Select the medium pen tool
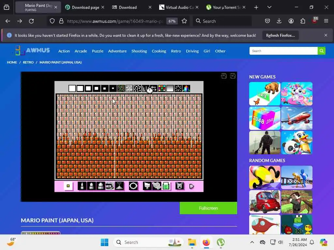Screen dimensions: 334x250 click(91, 186)
